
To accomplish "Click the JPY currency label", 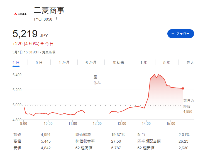I will (44, 36).
